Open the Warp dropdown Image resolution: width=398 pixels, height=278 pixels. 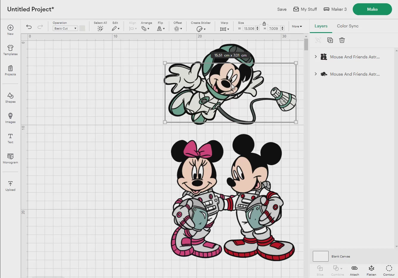pos(224,29)
